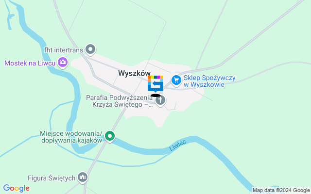The height and width of the screenshot is (194, 311).
Task: Click the church cross marker icon
Action: (x=160, y=100)
